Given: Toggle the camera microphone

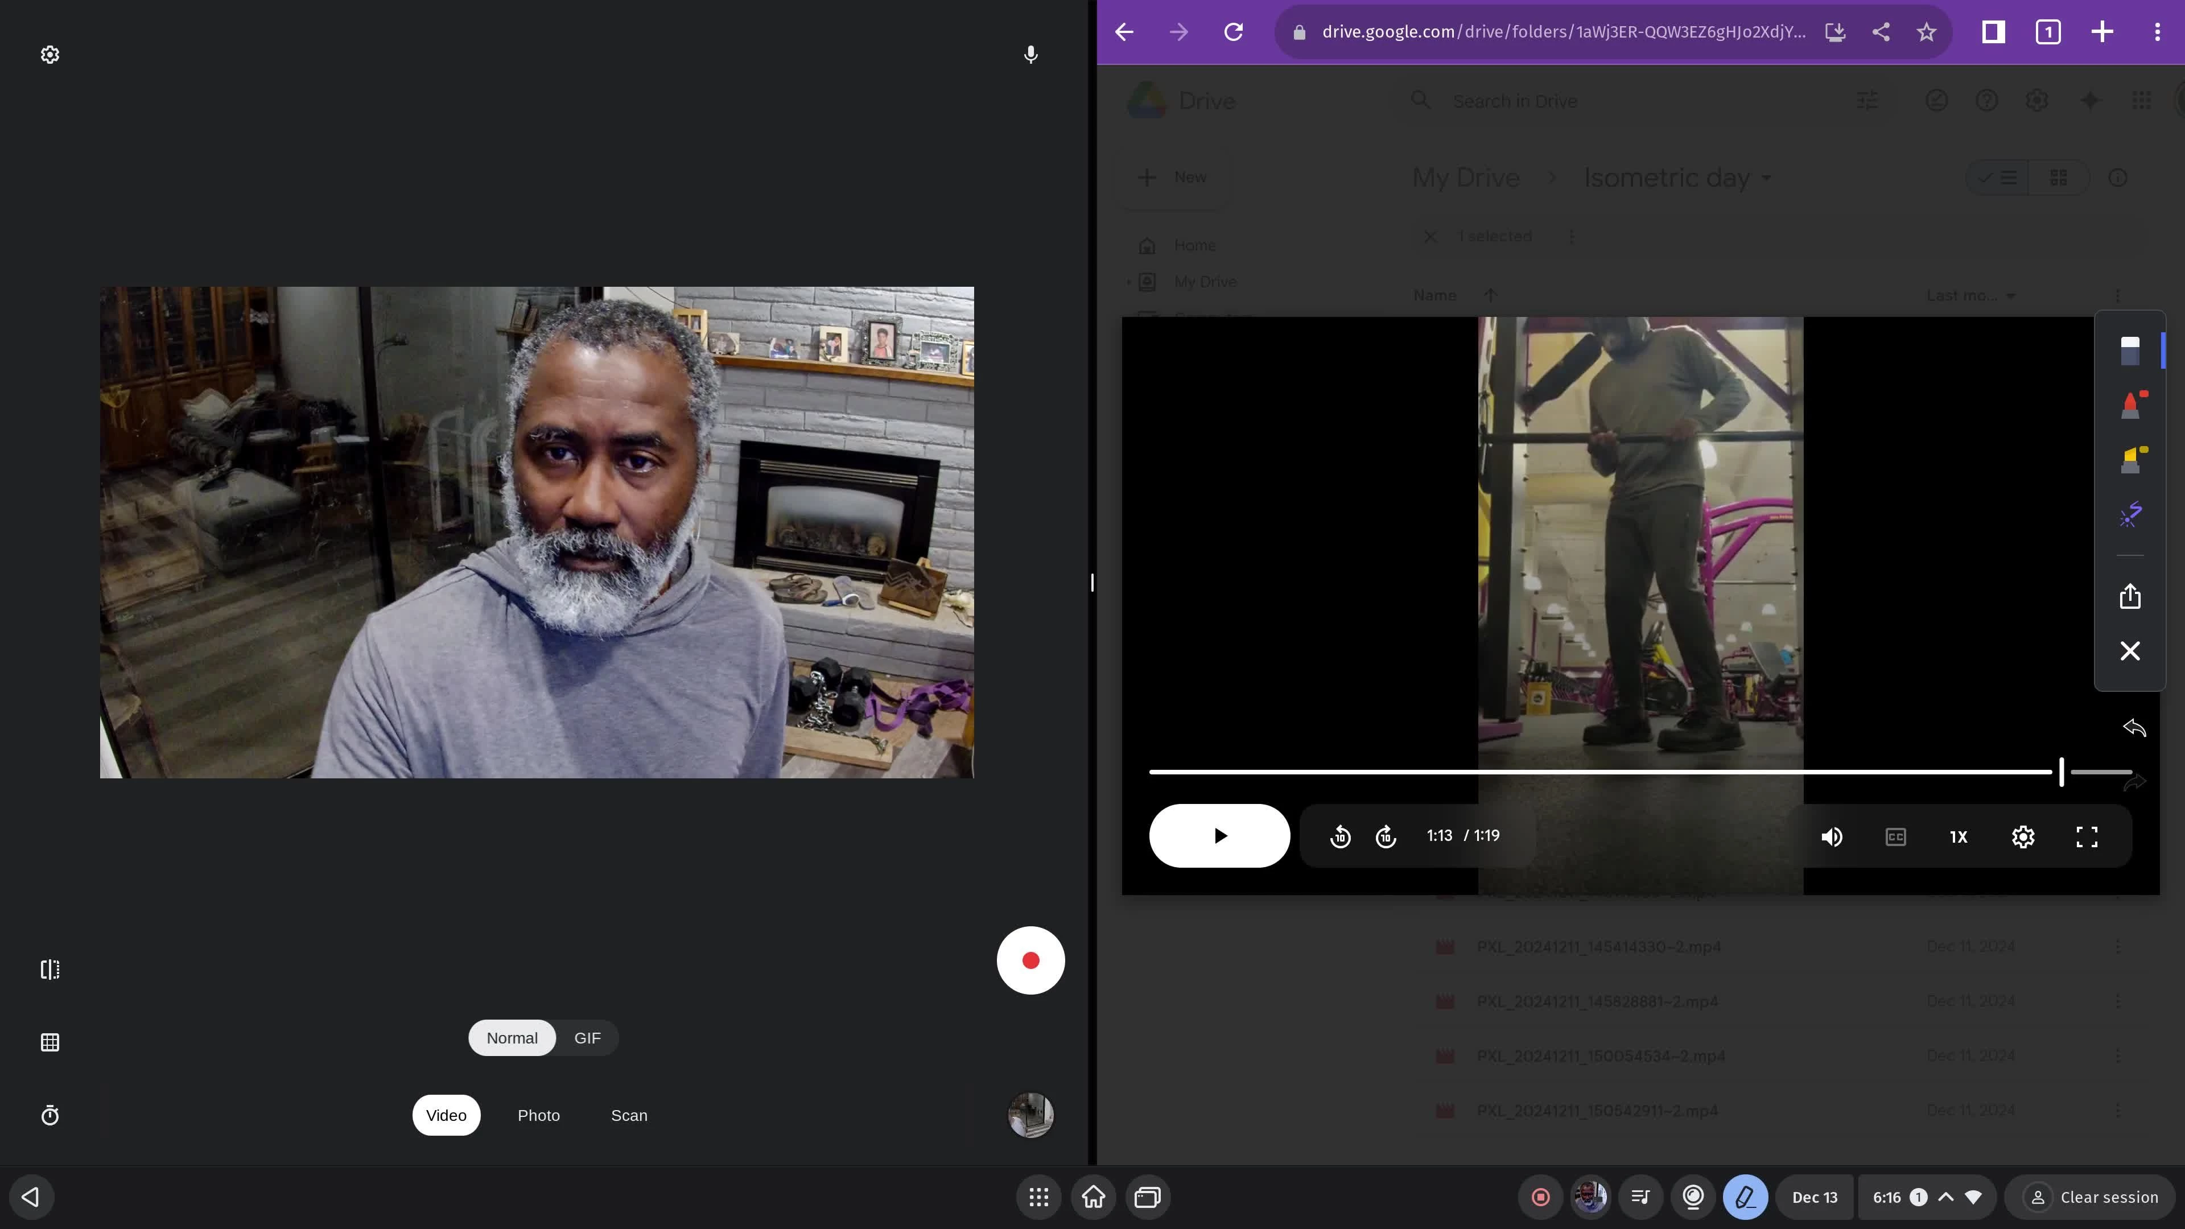Looking at the screenshot, I should [1030, 55].
